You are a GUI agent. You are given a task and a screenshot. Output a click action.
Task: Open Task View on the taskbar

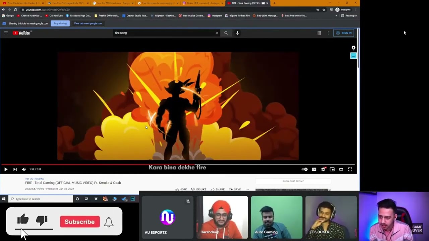[x=86, y=199]
